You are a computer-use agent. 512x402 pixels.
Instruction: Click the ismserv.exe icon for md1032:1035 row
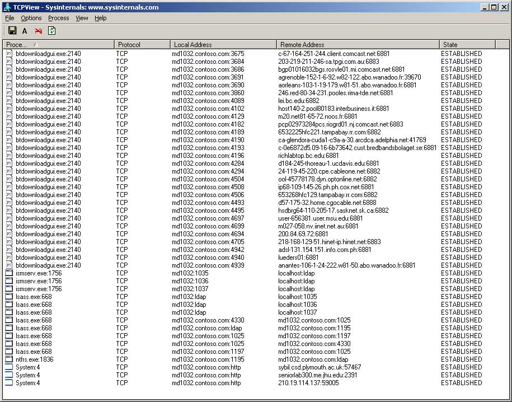9,273
